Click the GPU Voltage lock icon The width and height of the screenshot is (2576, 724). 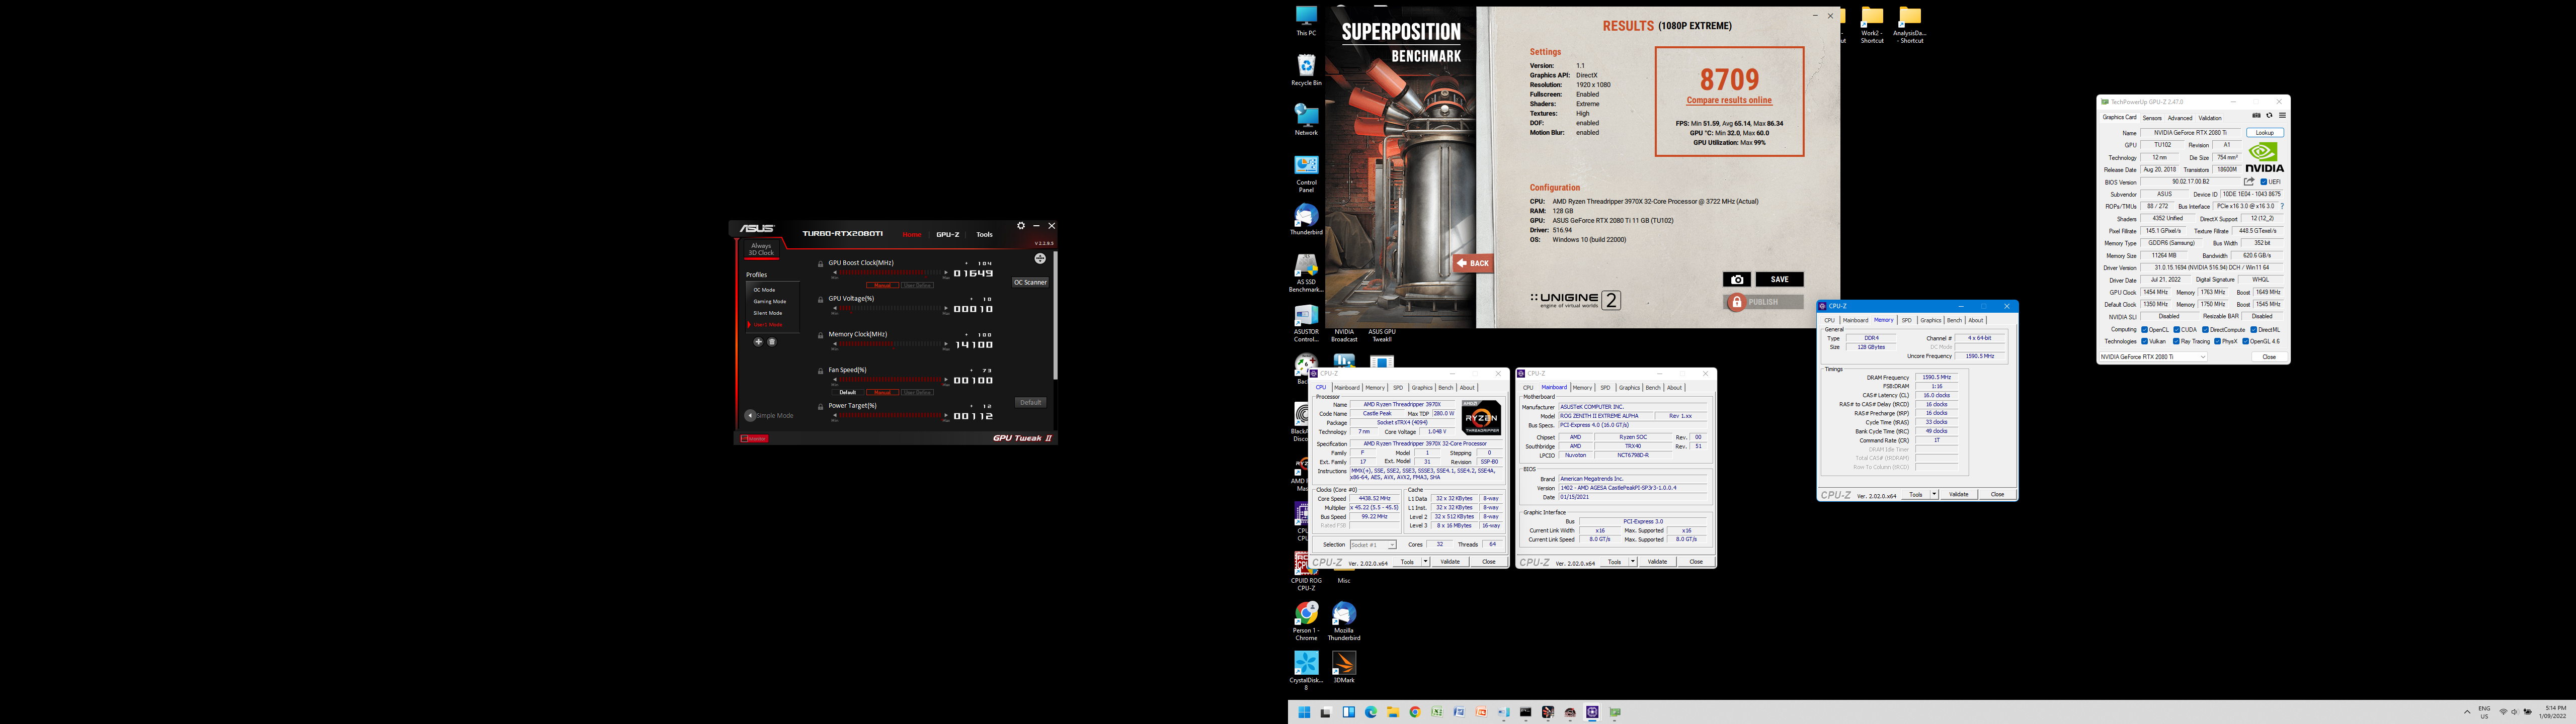click(821, 300)
